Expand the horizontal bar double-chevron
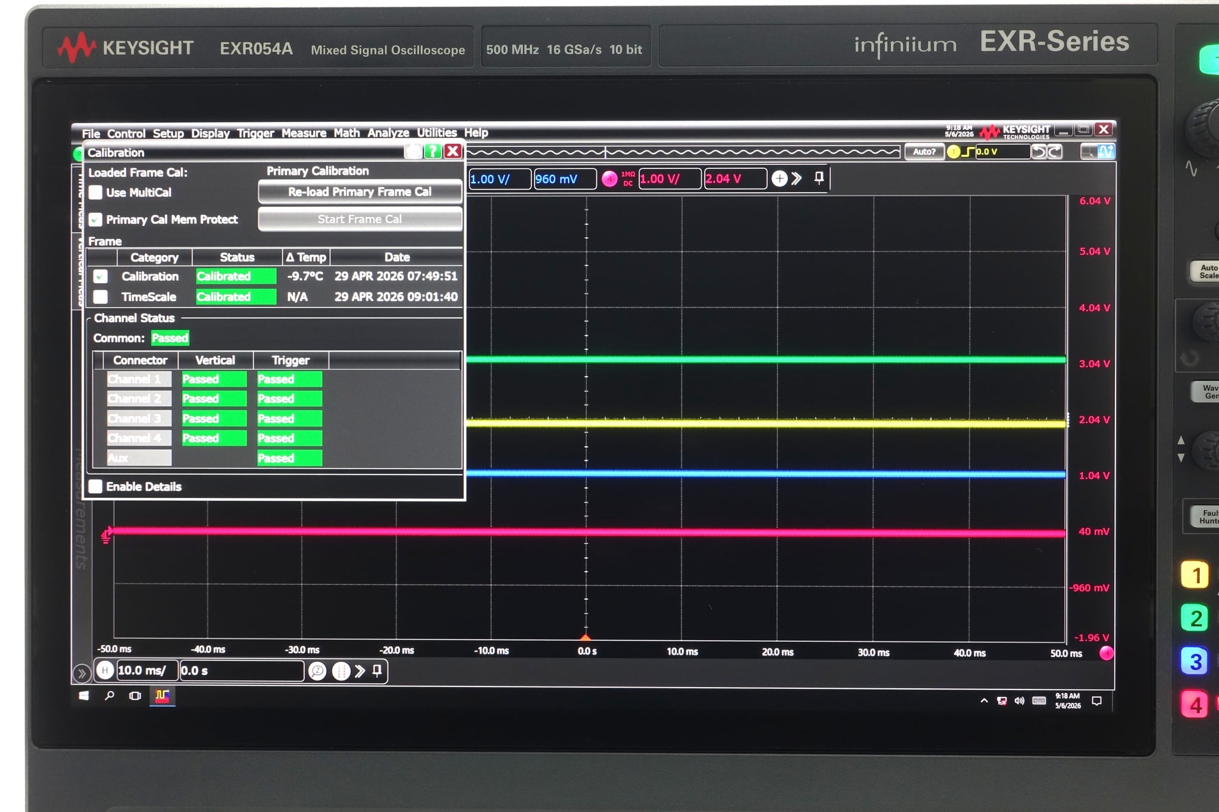Image resolution: width=1219 pixels, height=812 pixels. (360, 672)
